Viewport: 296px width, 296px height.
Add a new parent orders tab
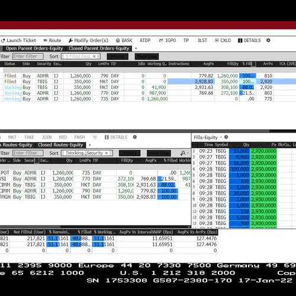[x=136, y=49]
